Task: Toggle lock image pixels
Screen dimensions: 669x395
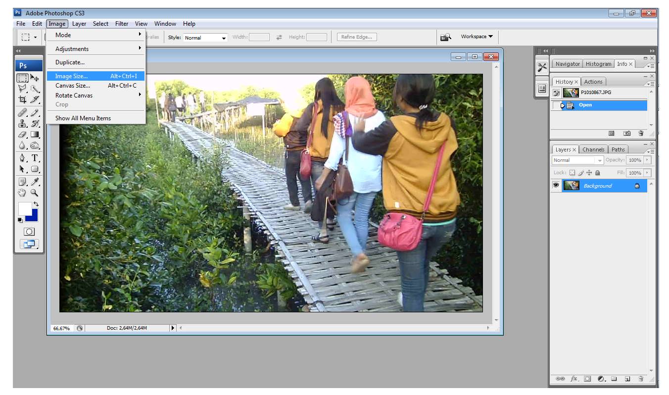Action: coord(581,173)
